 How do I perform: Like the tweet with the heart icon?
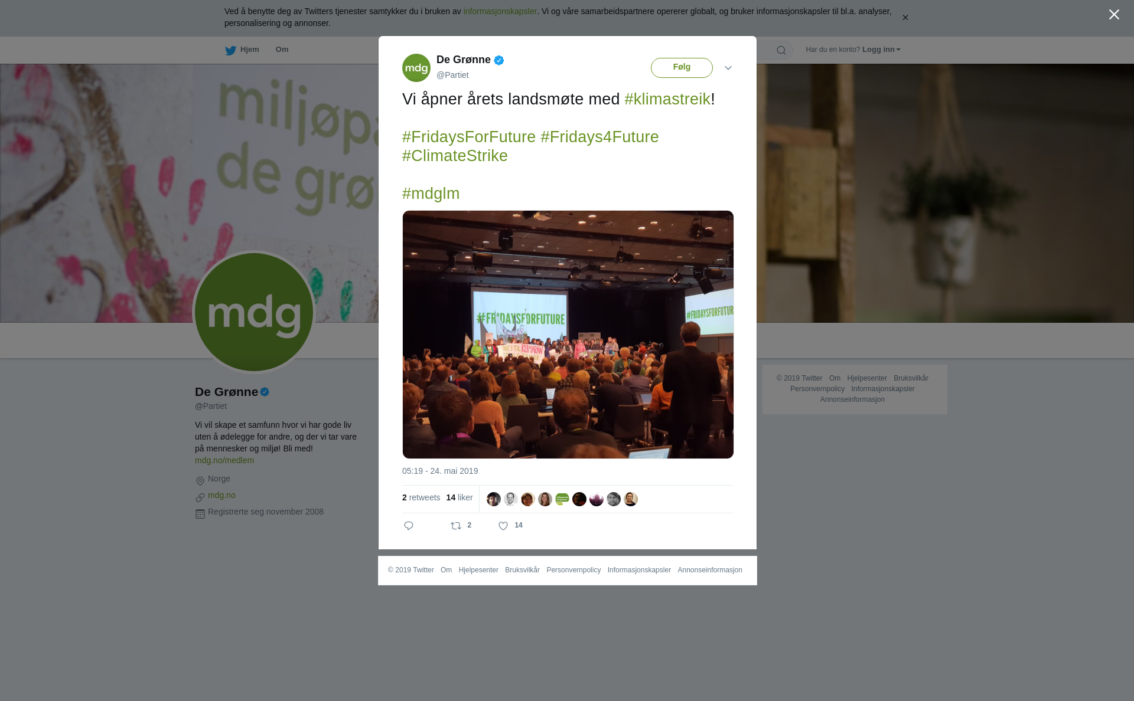(x=503, y=526)
